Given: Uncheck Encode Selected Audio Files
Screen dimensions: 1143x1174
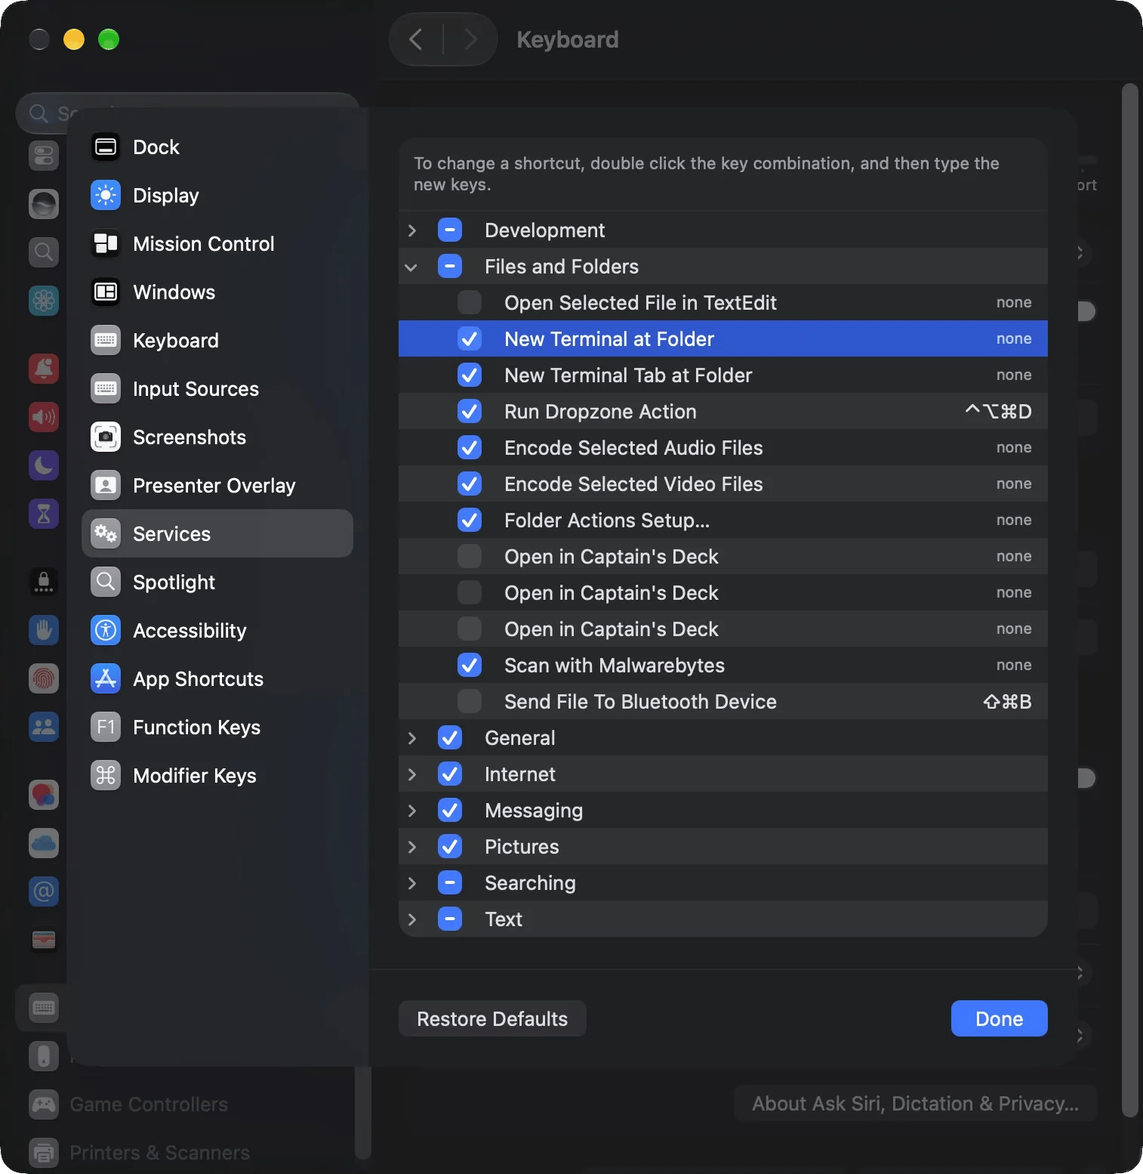Looking at the screenshot, I should 470,447.
